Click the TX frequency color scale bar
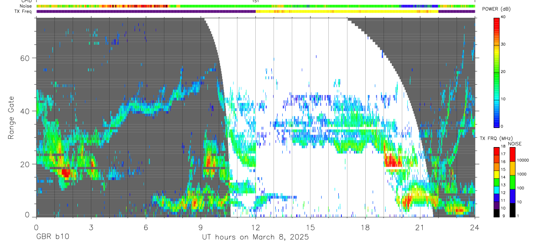 pos(496,182)
